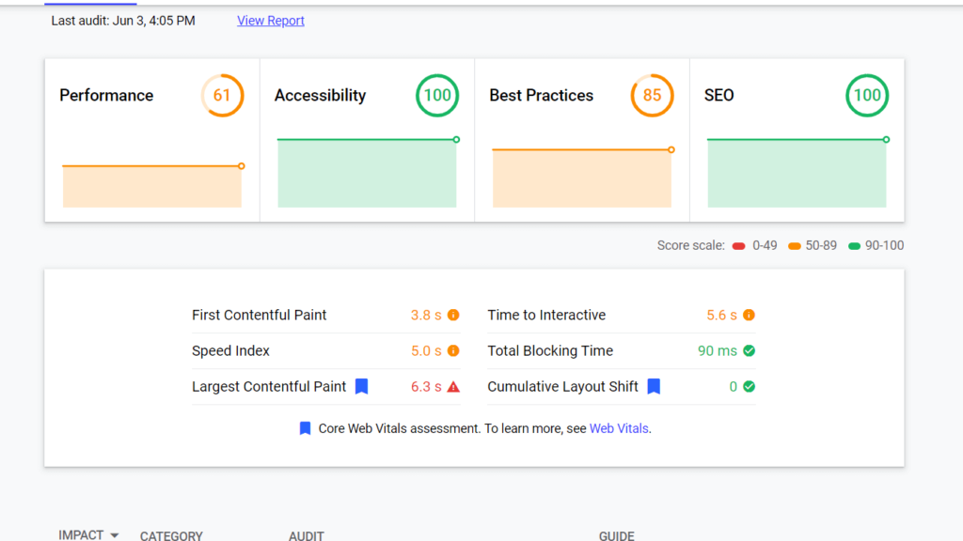Select the Accessibility card title
Screen dimensions: 963x541
(x=320, y=95)
